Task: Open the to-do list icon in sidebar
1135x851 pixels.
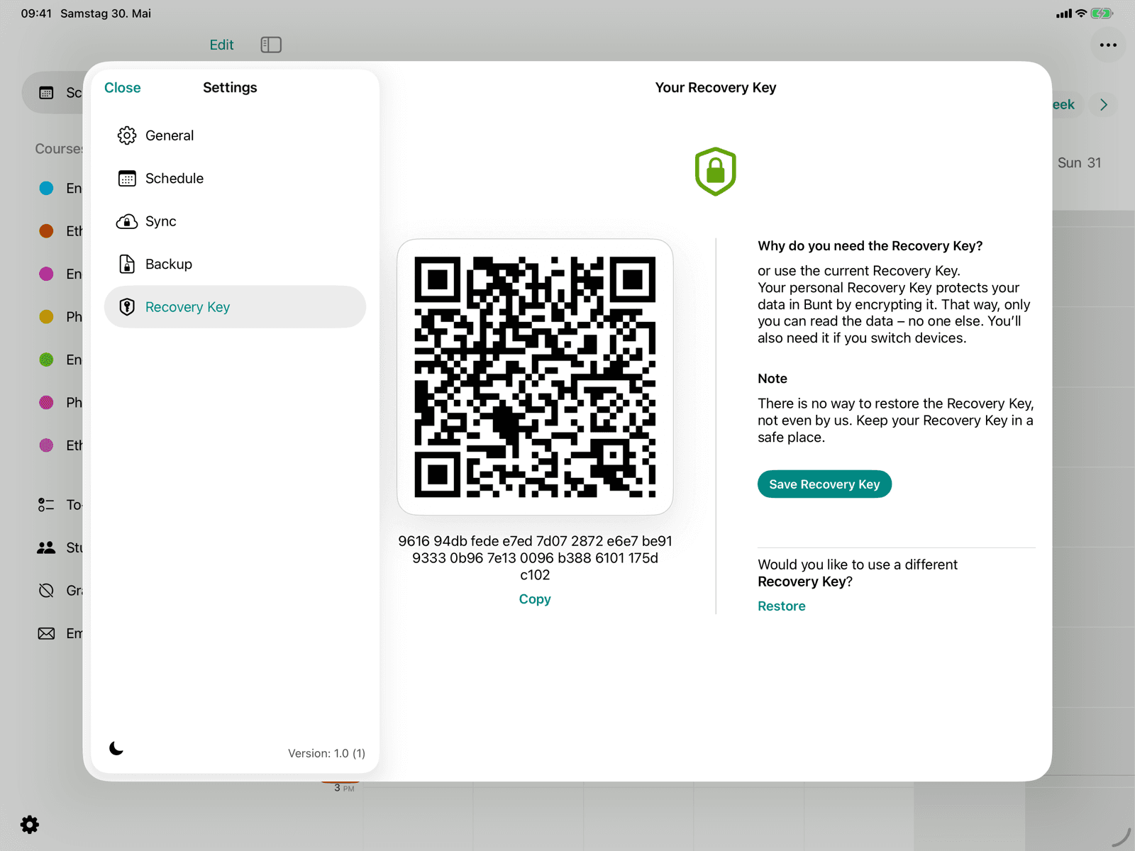Action: (x=46, y=505)
